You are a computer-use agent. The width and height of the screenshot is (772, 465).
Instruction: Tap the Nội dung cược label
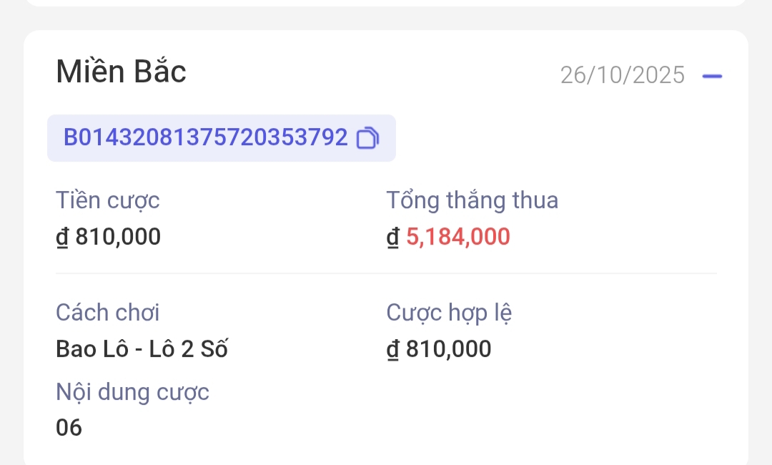pos(132,392)
